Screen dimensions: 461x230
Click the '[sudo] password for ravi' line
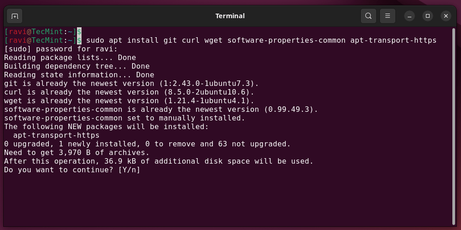pyautogui.click(x=61, y=49)
